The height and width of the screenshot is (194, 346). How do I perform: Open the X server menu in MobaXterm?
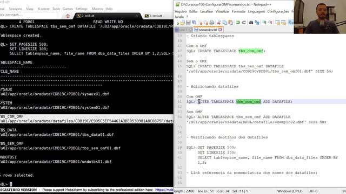tap(43, 9)
